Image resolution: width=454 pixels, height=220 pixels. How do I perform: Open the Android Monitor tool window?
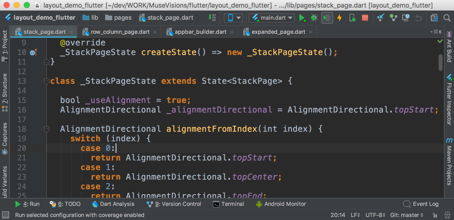click(281, 204)
